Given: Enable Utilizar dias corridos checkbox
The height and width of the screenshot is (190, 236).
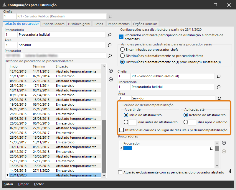Looking at the screenshot, I should coord(121,130).
